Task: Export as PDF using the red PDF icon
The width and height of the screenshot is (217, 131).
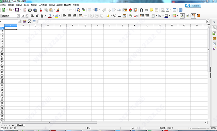Action: (x=25, y=10)
